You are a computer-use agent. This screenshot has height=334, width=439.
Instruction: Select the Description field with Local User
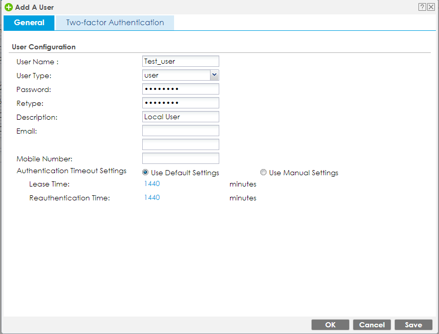pos(181,117)
